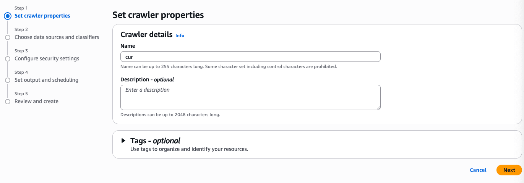Open 'Choose data sources and classifiers' step

click(57, 37)
